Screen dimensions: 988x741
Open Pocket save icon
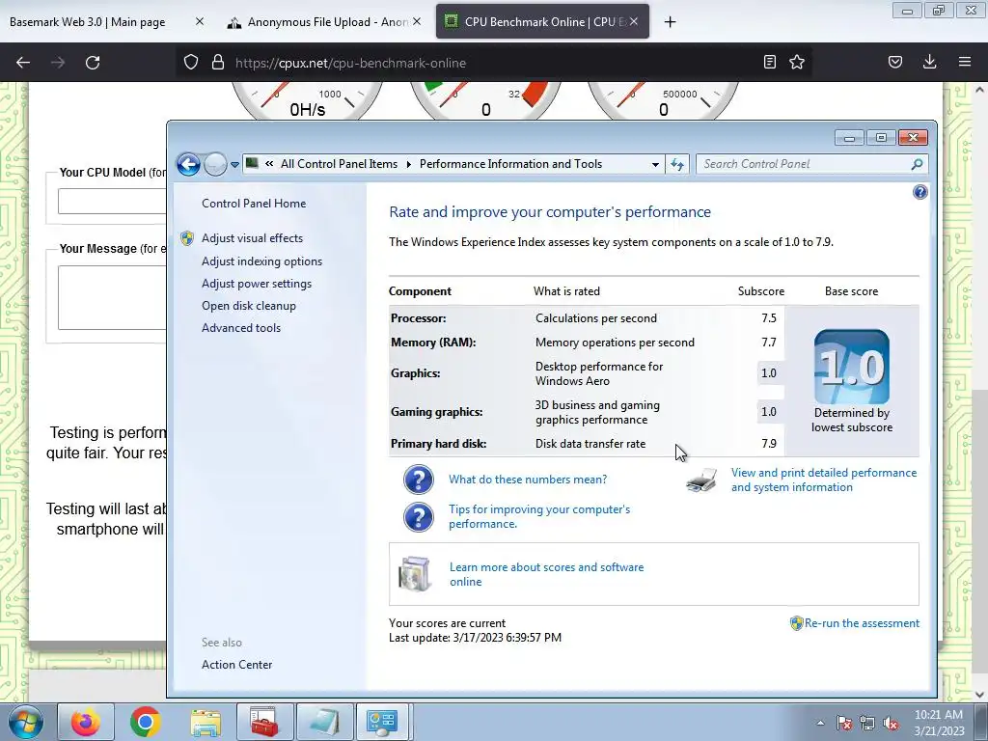[x=895, y=62]
